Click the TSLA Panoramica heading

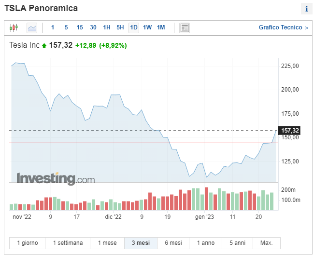pyautogui.click(x=41, y=9)
